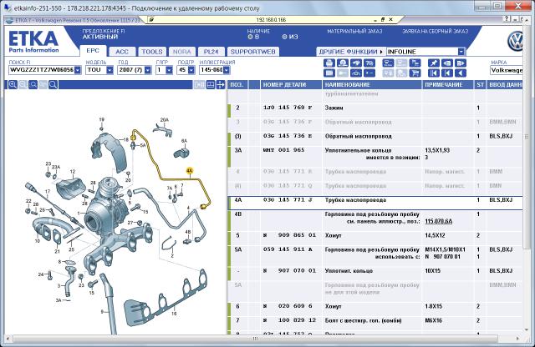Click the move-divider arrow icon above illustration

(x=221, y=84)
